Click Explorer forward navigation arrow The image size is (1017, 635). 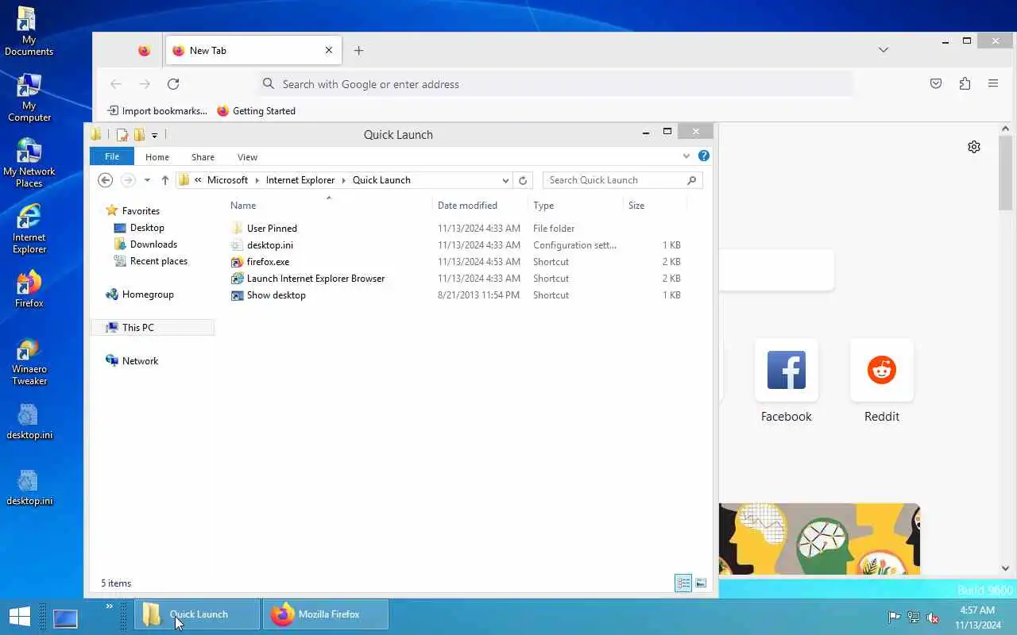[x=128, y=180]
